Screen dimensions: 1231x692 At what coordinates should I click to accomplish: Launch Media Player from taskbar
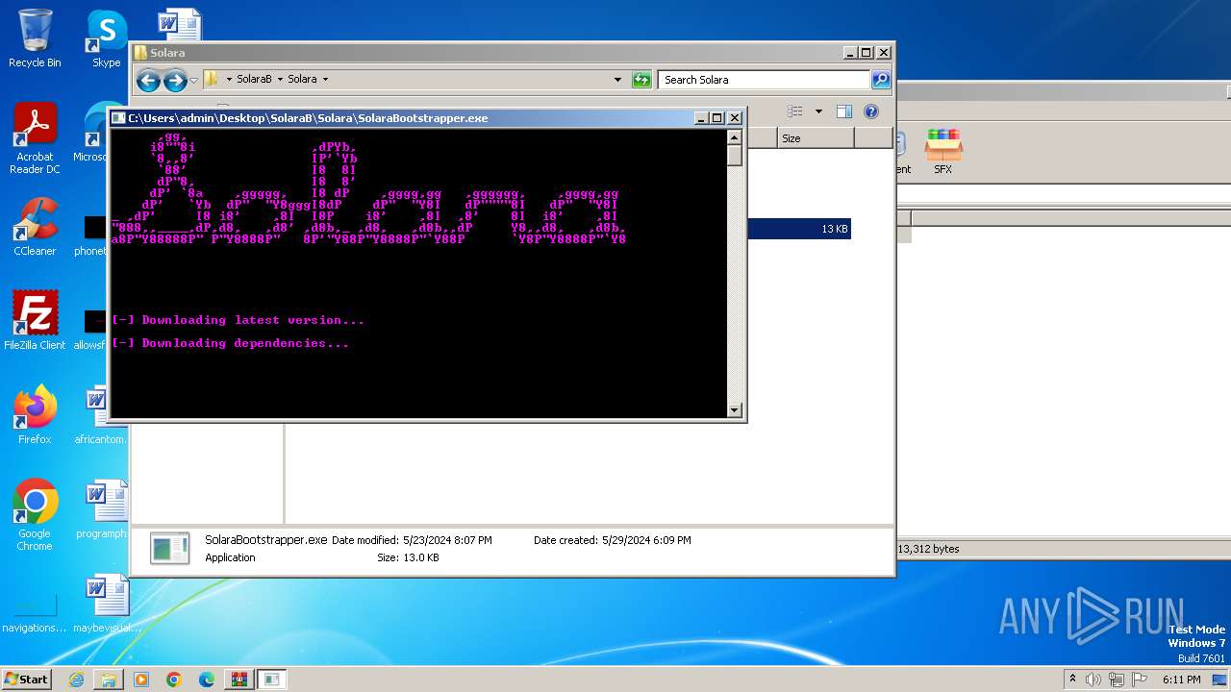(141, 680)
